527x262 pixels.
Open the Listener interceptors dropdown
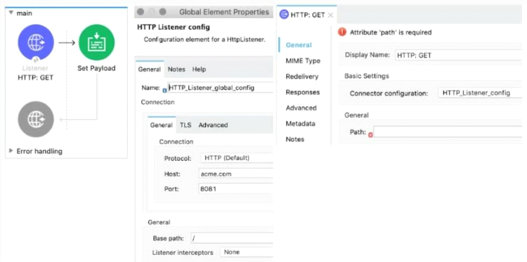[x=247, y=252]
